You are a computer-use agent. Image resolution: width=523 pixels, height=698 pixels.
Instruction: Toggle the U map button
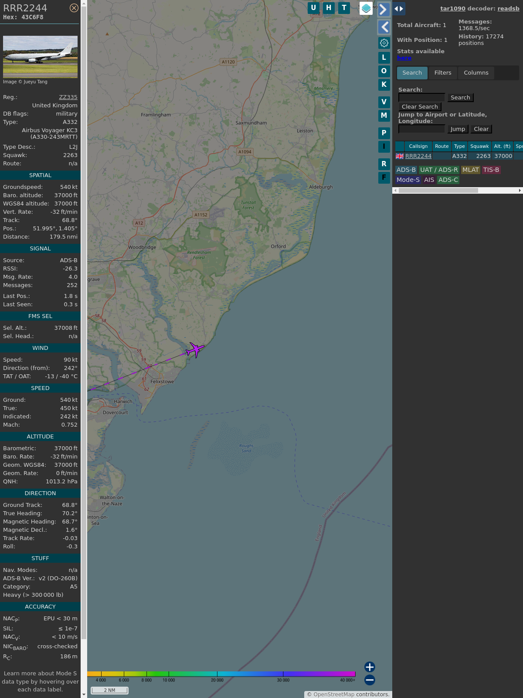[313, 8]
